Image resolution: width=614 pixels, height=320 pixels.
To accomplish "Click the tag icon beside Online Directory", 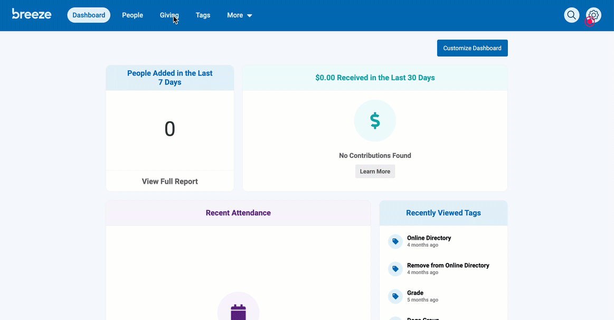I will (395, 241).
